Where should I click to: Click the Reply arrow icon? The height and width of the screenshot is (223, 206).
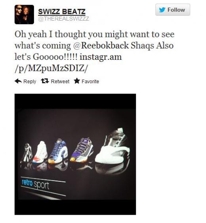pos(18,81)
